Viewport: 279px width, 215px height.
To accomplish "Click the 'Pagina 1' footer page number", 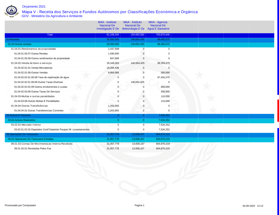I will tap(139, 205).
